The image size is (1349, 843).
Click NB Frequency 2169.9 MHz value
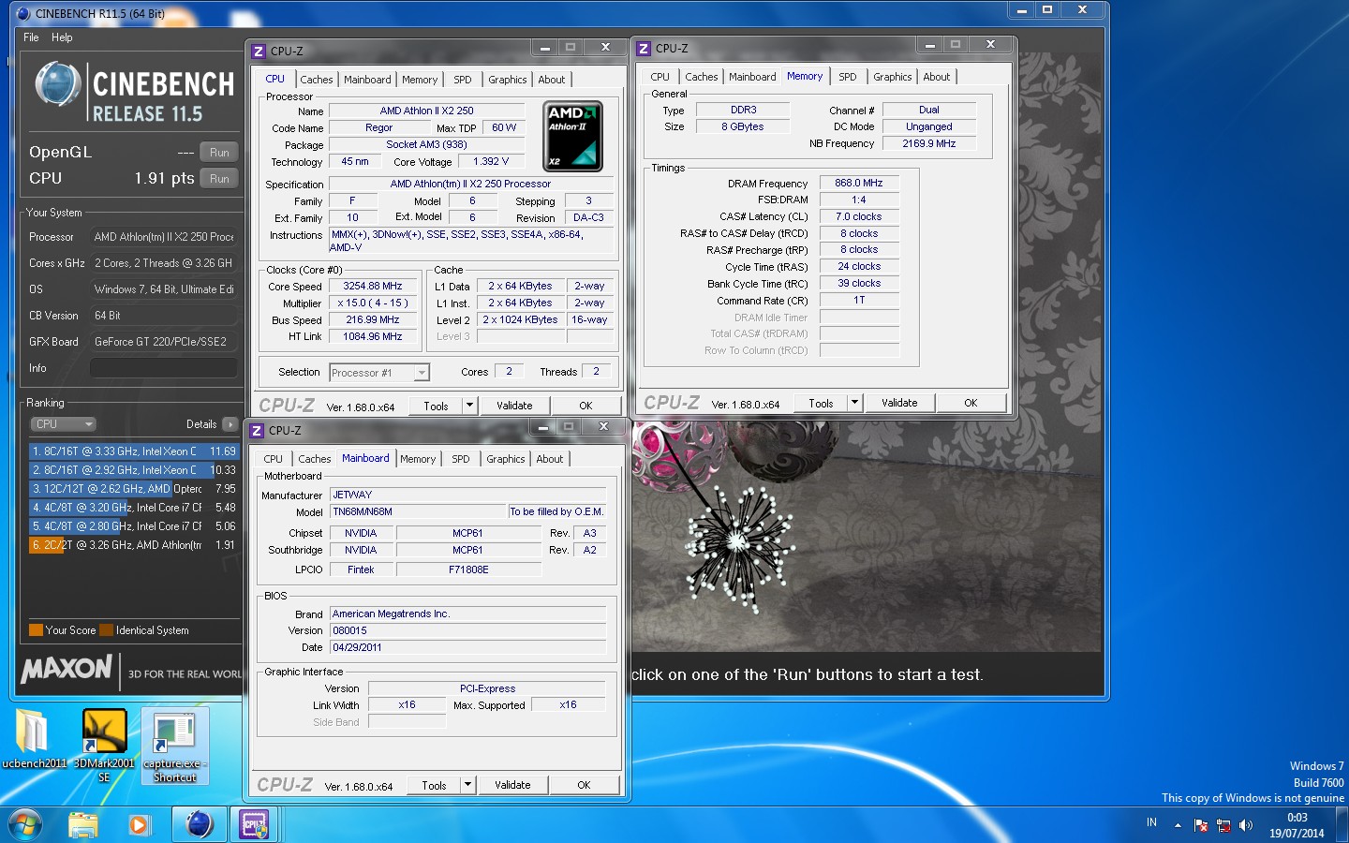[x=929, y=143]
